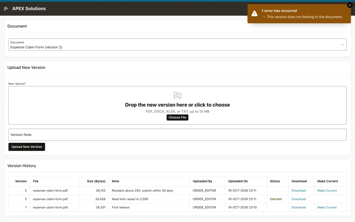Viewport: 355px width, 222px height.
Task: Click the APEX Solutions app title
Action: [29, 9]
